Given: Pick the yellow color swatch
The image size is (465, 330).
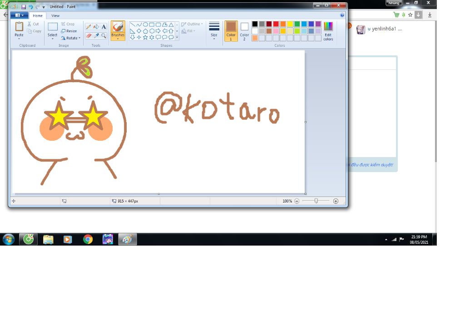Looking at the screenshot, I should [290, 24].
